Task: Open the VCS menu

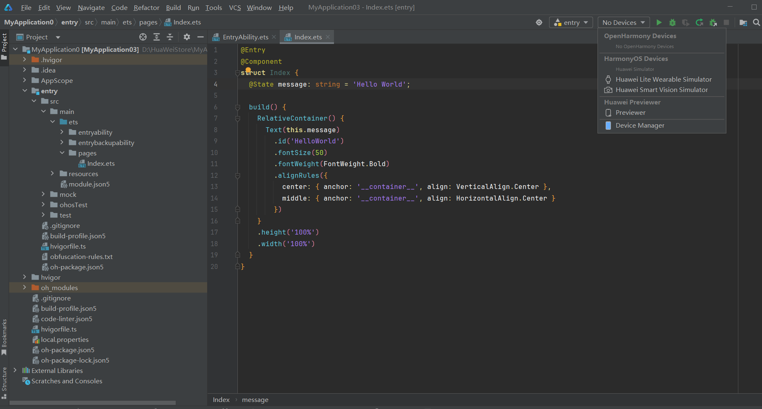Action: pos(235,7)
